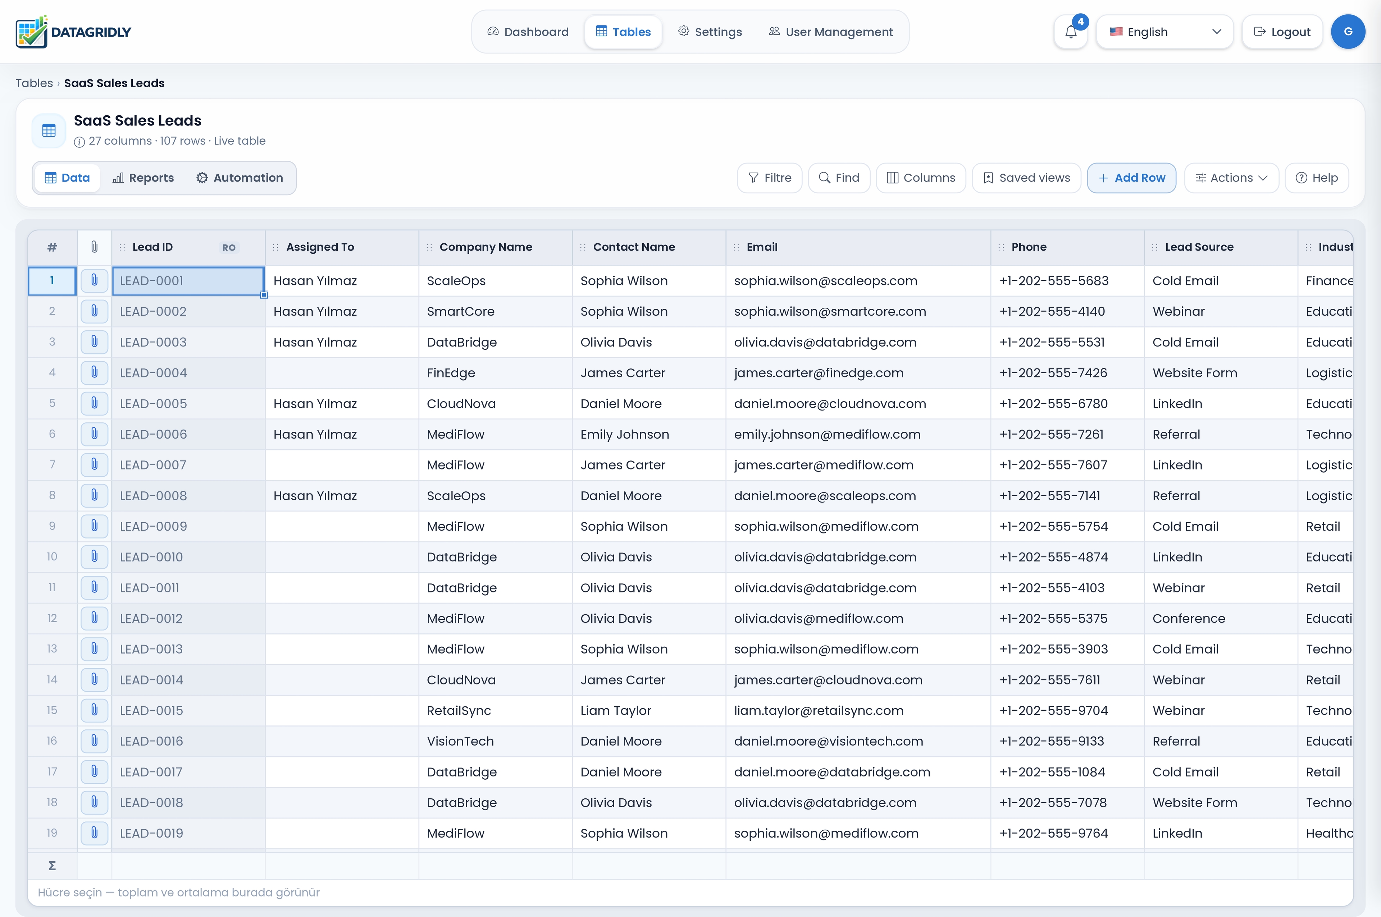Open attachments for LEAD-0006 row
The width and height of the screenshot is (1381, 917).
point(94,434)
